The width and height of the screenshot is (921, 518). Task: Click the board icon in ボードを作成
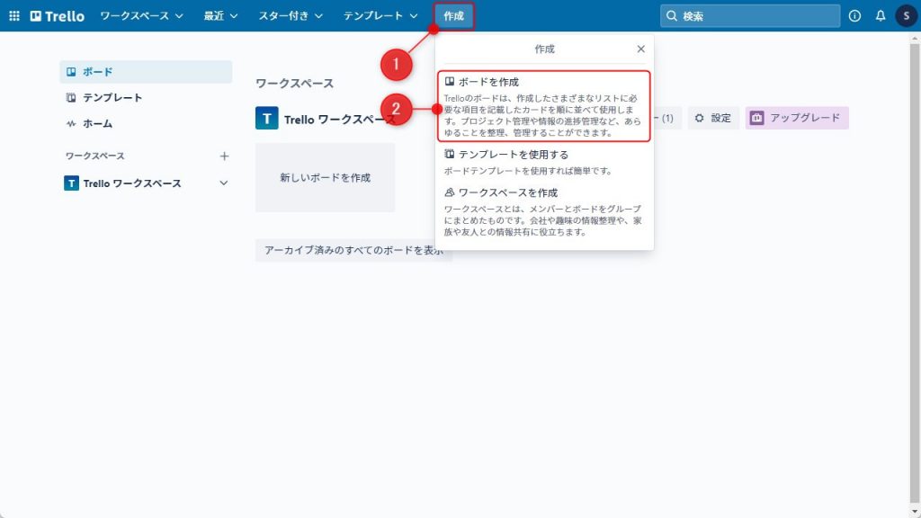coord(450,82)
